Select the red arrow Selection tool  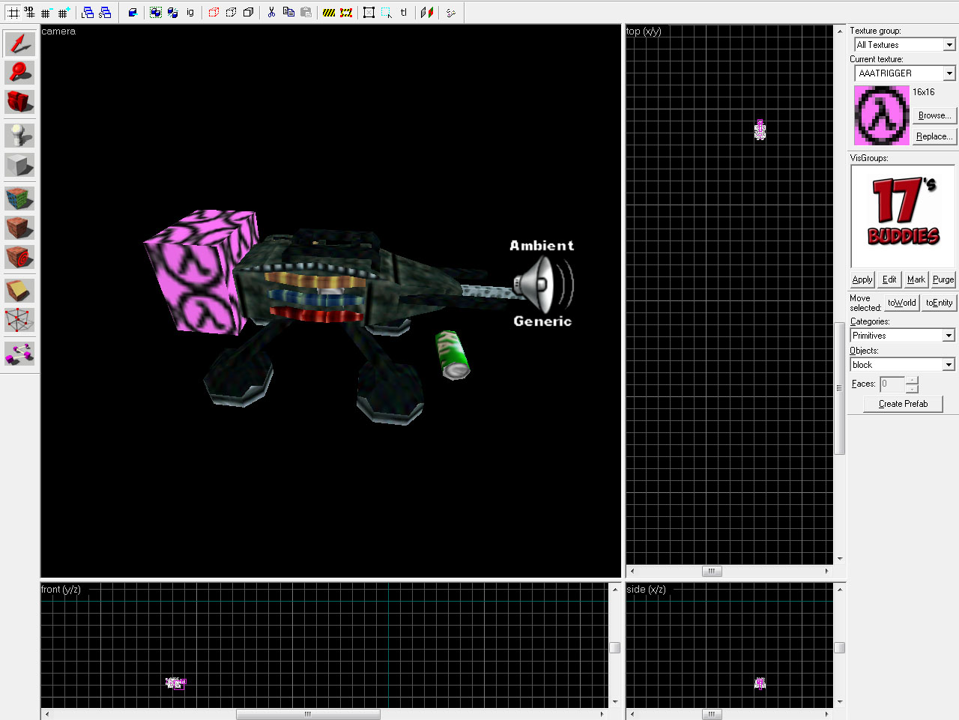[x=19, y=43]
